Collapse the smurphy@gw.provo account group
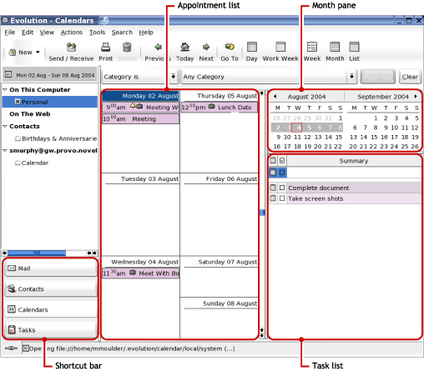Screen dimensions: 424x371 pyautogui.click(x=5, y=151)
